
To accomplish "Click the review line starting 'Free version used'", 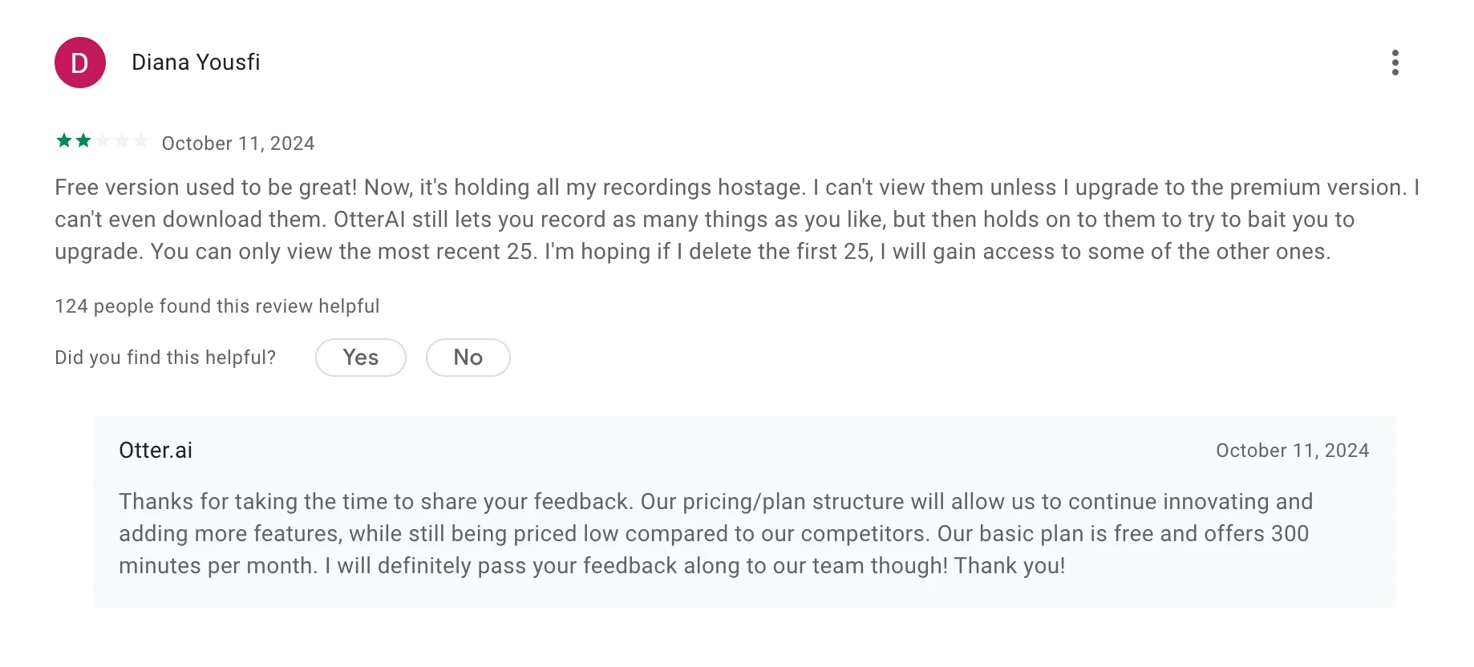I will click(737, 188).
